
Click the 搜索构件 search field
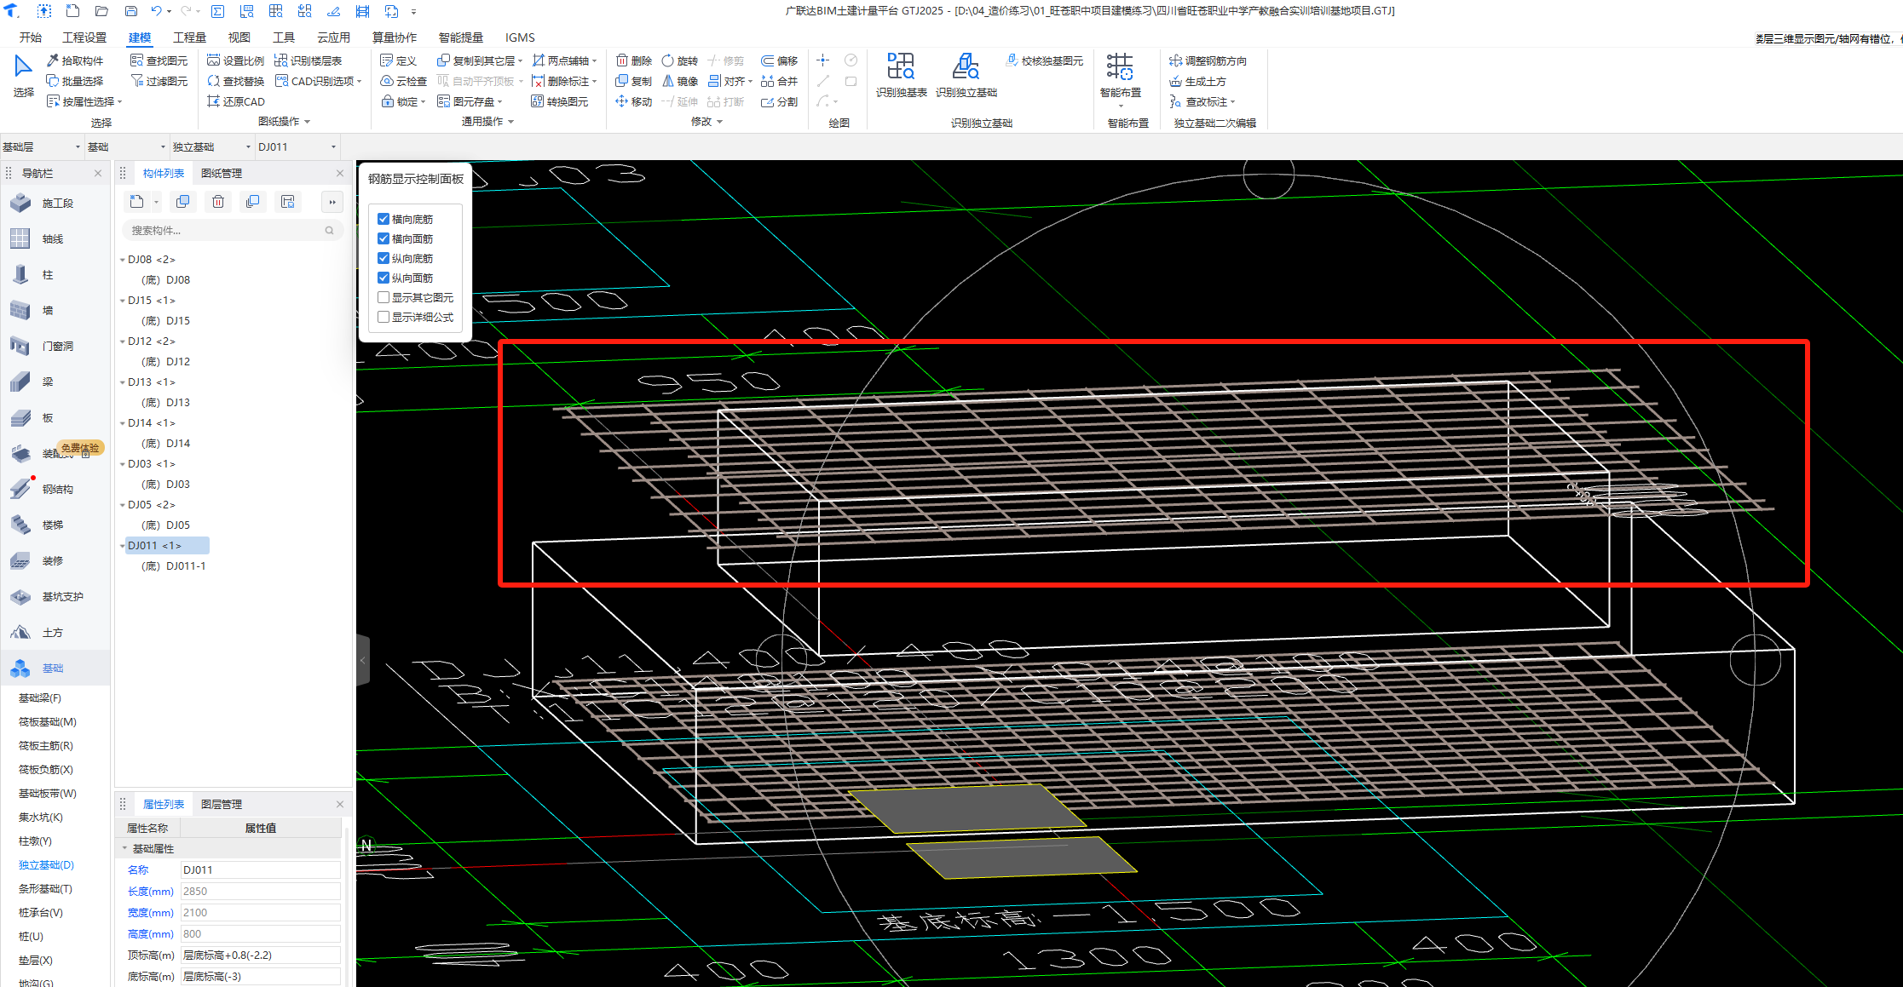(232, 230)
